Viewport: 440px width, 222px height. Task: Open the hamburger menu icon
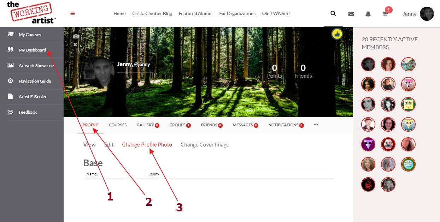(x=72, y=13)
